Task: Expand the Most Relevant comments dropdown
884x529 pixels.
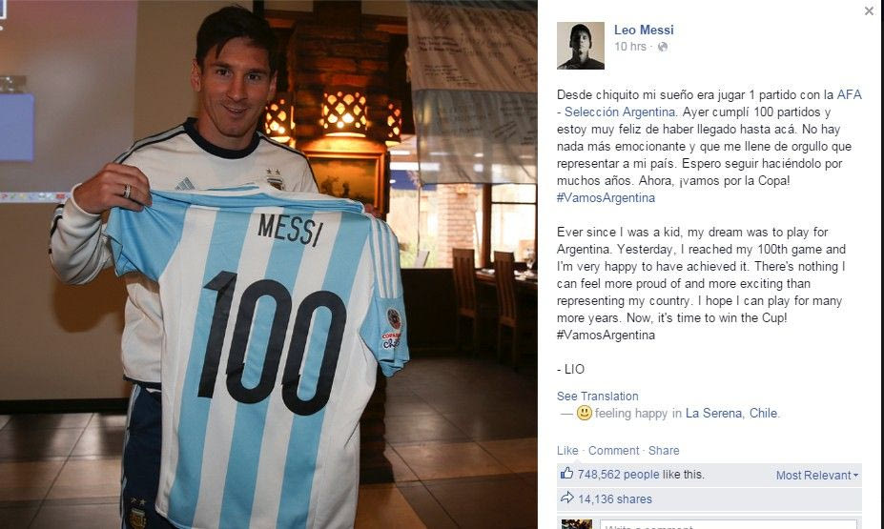Action: pos(817,475)
